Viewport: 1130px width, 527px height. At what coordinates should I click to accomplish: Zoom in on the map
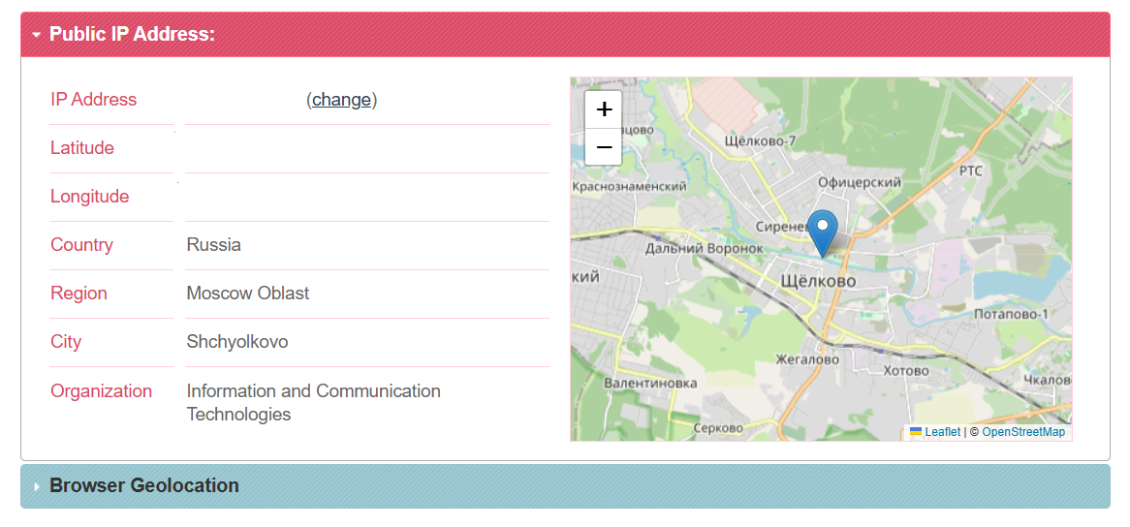point(604,109)
